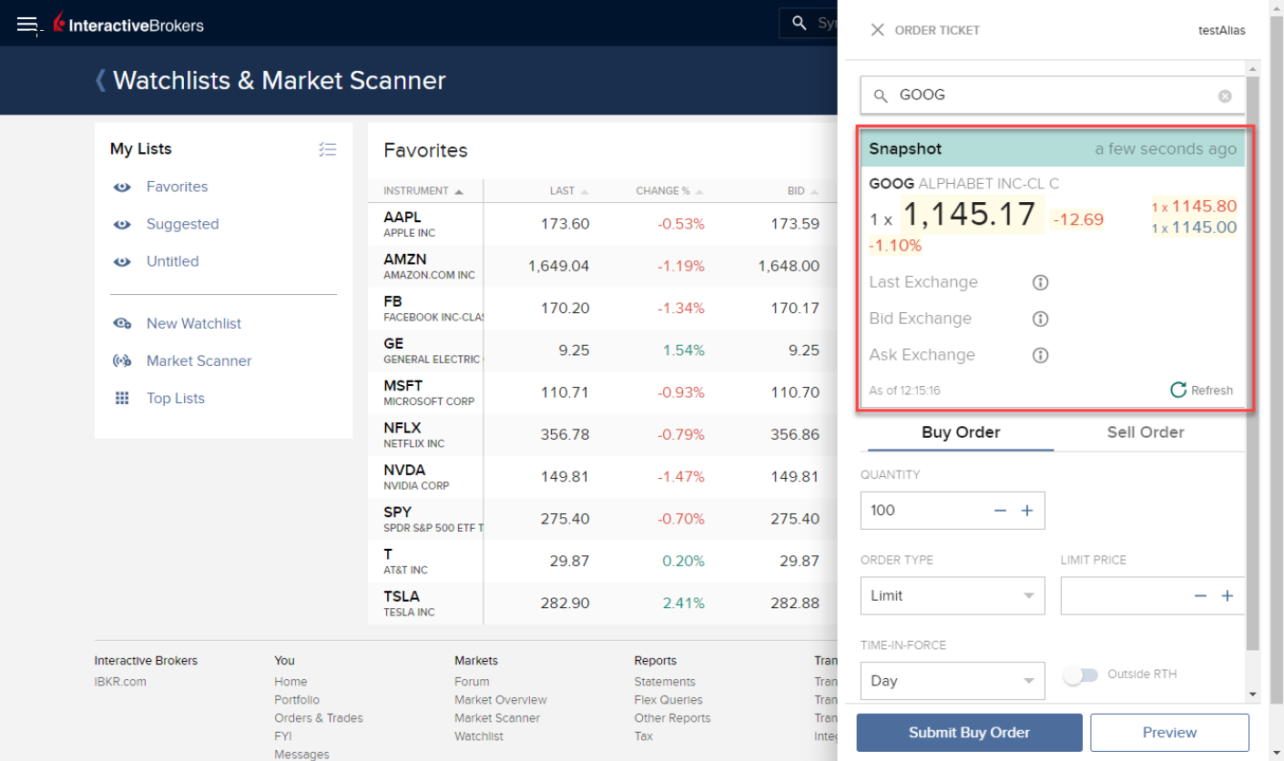Screen dimensions: 1284x761
Task: Open Top Lists in sidebar
Action: [176, 399]
